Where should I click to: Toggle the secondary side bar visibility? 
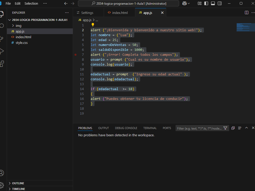click(220, 3)
